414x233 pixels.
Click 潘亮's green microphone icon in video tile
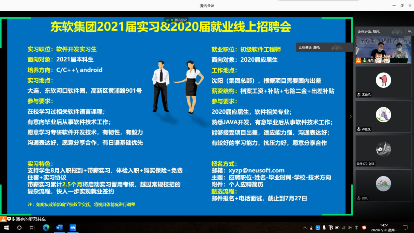point(364,60)
